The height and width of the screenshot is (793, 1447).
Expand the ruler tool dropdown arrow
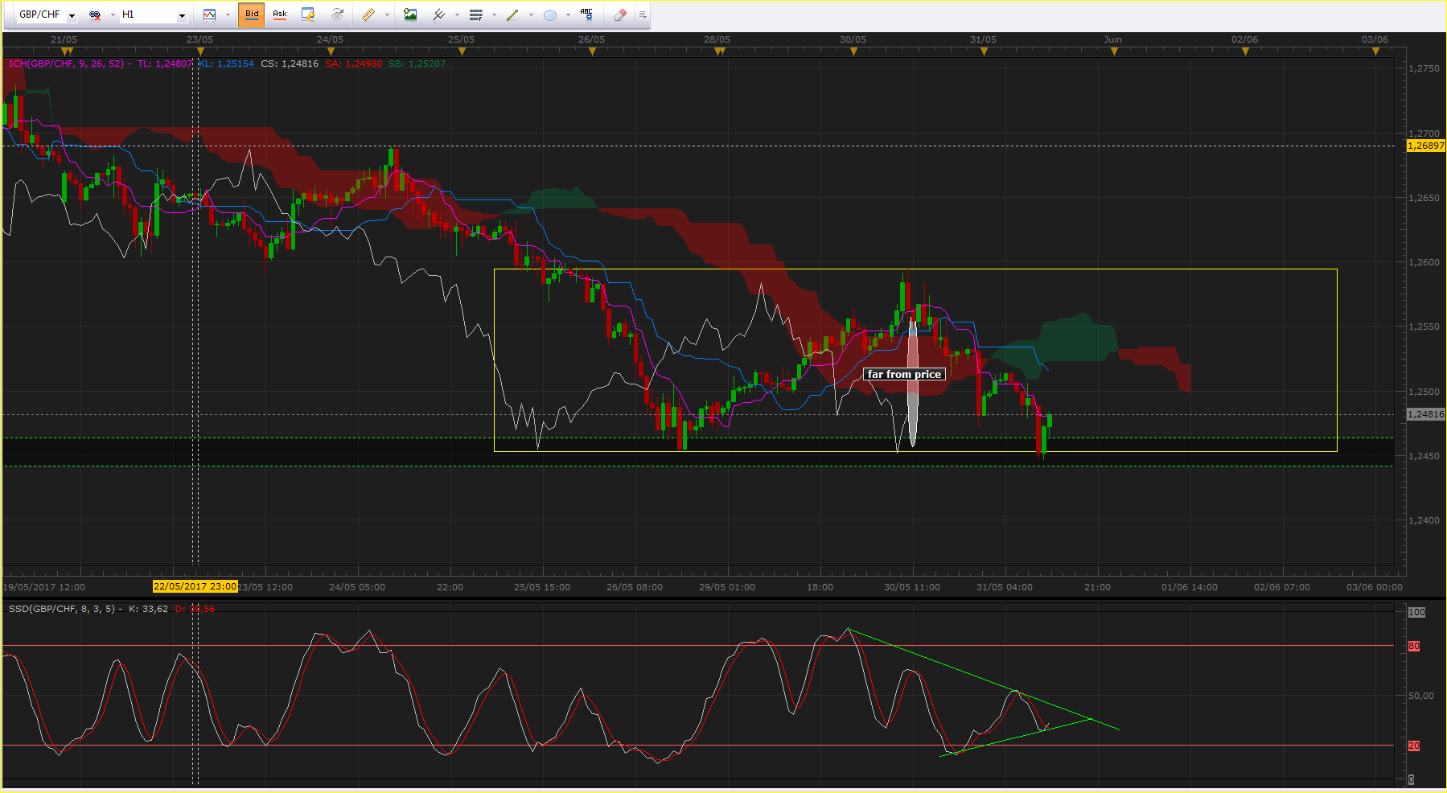[387, 14]
